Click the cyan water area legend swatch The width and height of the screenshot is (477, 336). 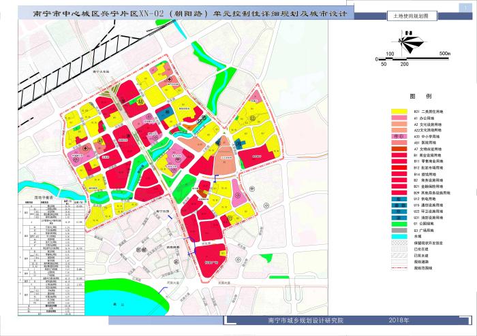click(399, 236)
